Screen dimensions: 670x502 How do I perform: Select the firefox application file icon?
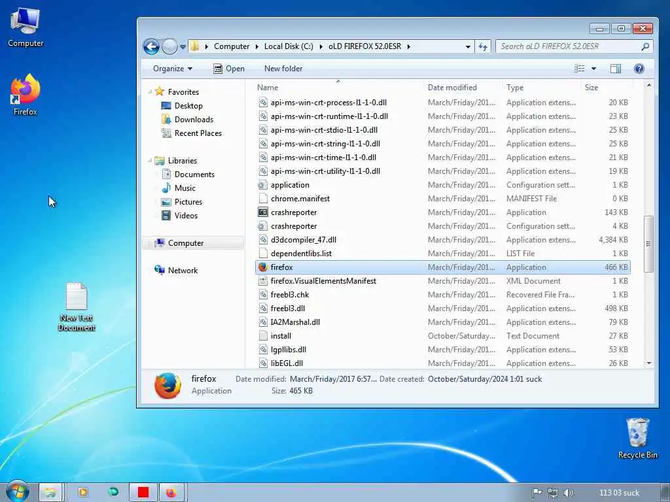263,267
